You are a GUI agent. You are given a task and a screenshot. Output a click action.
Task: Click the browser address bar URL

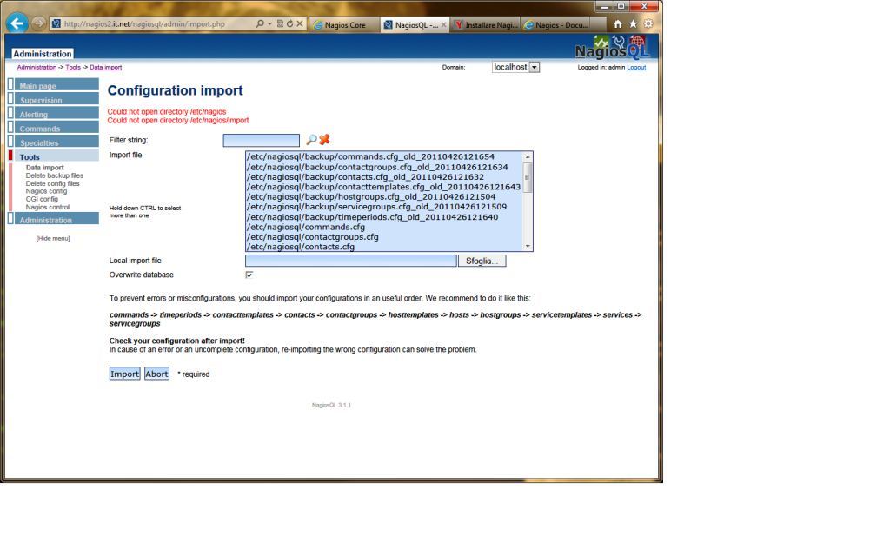144,23
